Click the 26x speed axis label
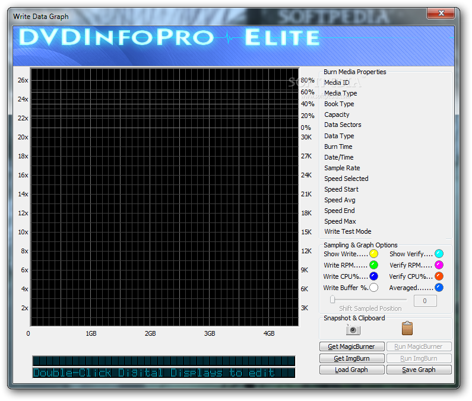This screenshot has width=472, height=401. [23, 80]
